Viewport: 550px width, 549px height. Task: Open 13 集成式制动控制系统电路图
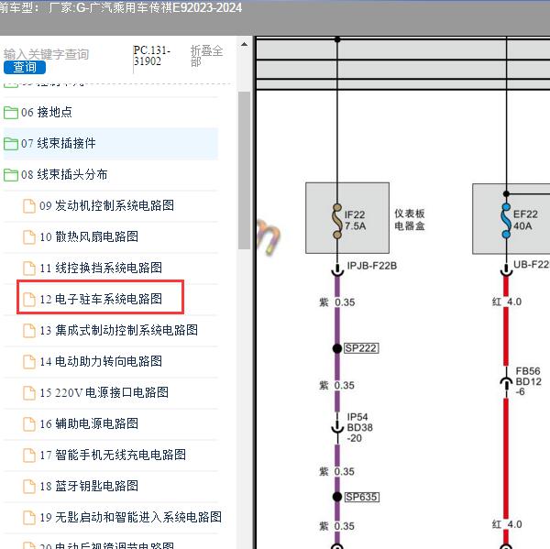click(x=118, y=330)
